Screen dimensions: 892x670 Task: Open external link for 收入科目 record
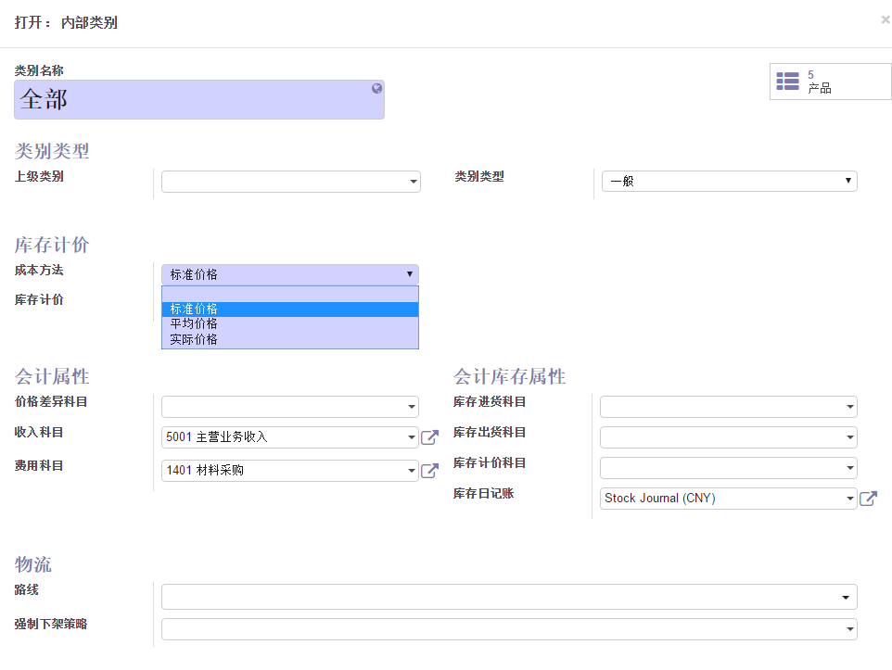(429, 437)
